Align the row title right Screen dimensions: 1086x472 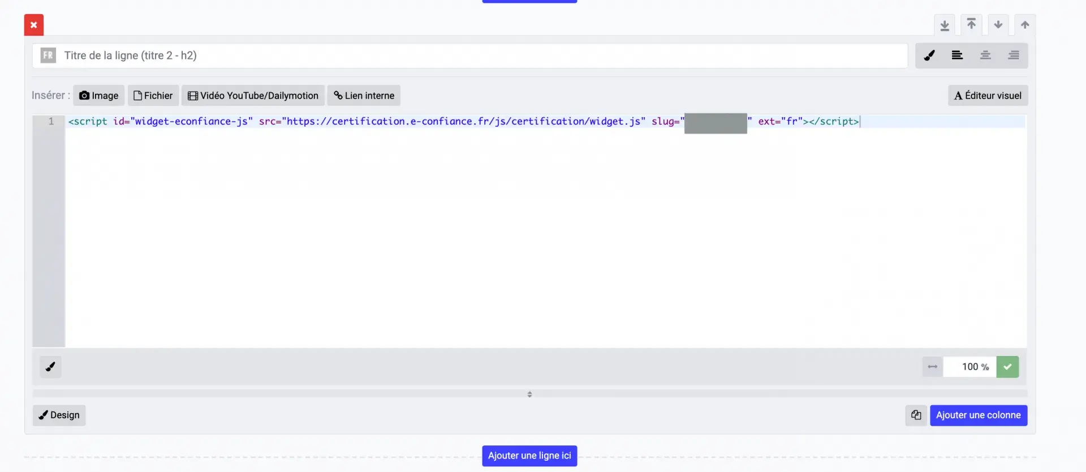click(x=1014, y=55)
